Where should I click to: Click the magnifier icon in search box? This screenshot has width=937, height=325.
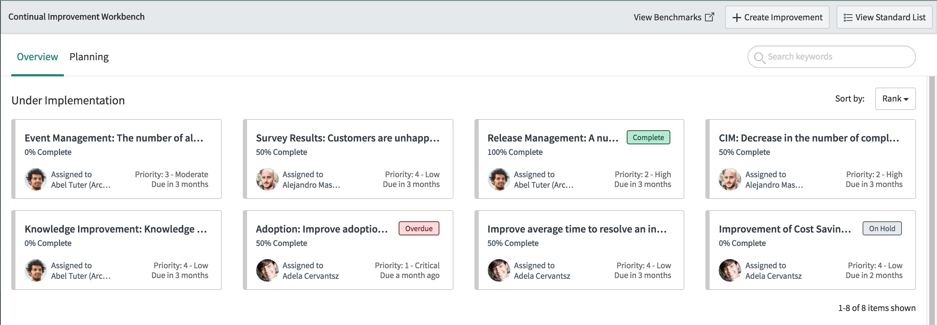[759, 57]
